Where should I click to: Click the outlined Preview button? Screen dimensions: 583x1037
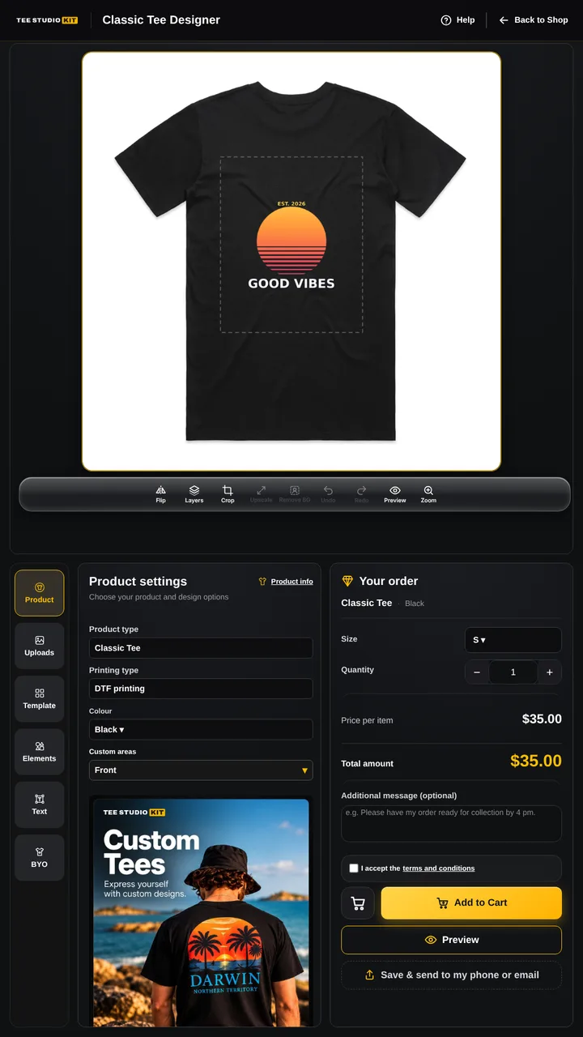(451, 940)
